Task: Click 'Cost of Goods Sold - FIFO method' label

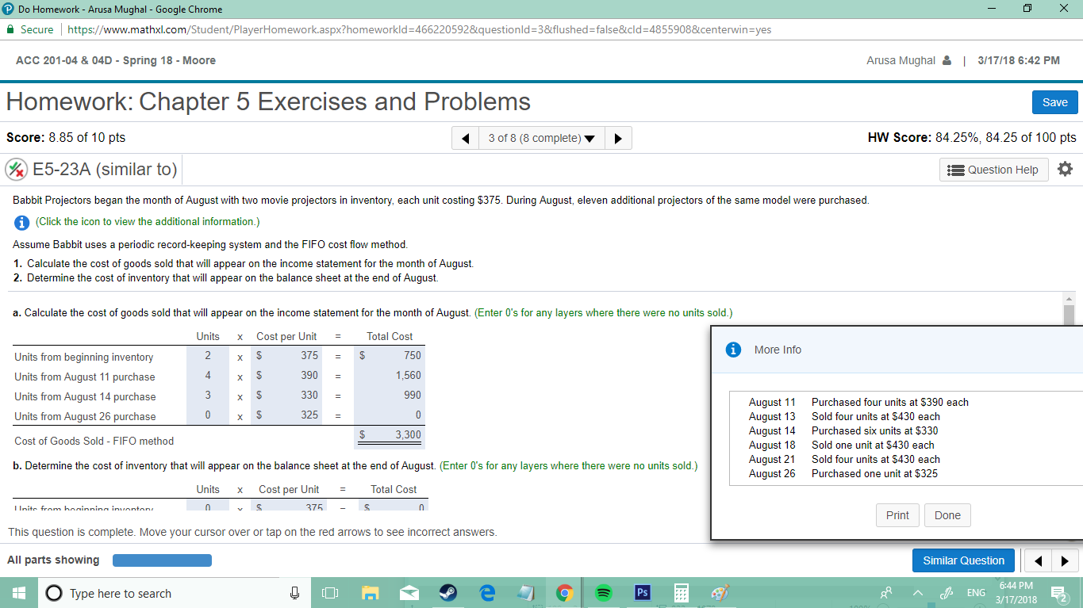Action: (x=94, y=441)
